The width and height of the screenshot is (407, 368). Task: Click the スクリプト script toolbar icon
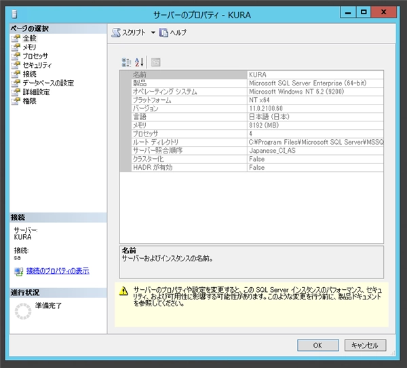click(x=116, y=33)
